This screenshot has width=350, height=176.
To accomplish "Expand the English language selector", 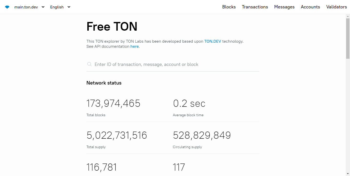I will click(60, 7).
